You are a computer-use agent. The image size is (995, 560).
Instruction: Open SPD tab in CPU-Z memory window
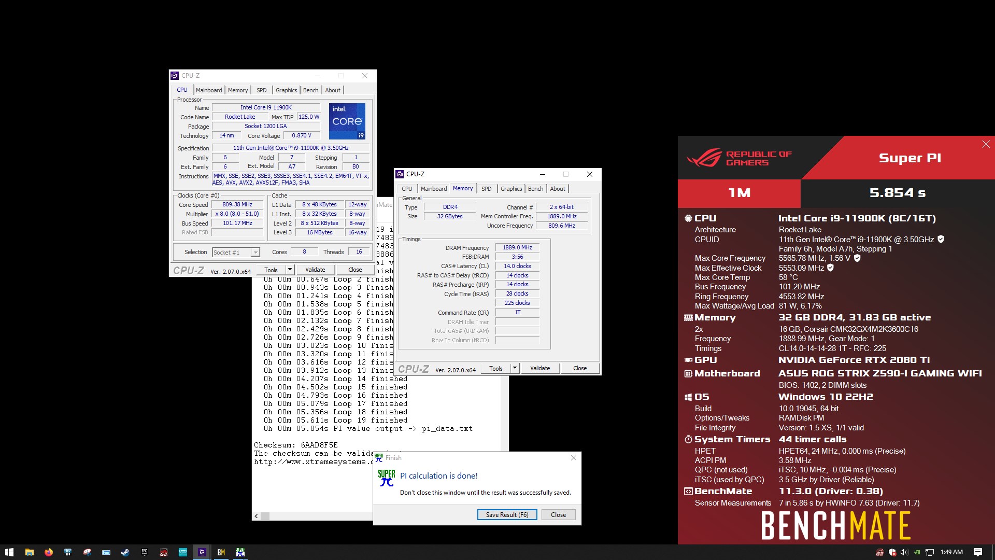point(486,189)
